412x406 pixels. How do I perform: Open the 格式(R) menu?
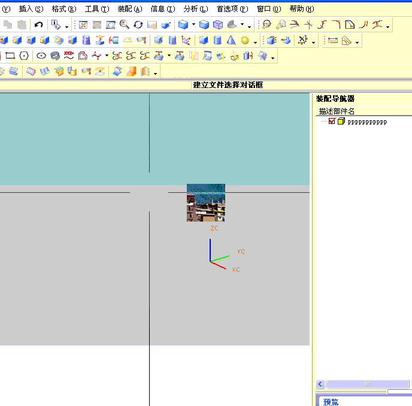pyautogui.click(x=64, y=9)
